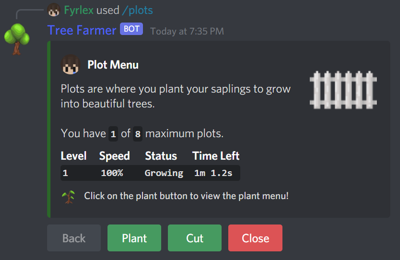Open the white fence thumbnail image
The image size is (400, 260).
pyautogui.click(x=343, y=90)
